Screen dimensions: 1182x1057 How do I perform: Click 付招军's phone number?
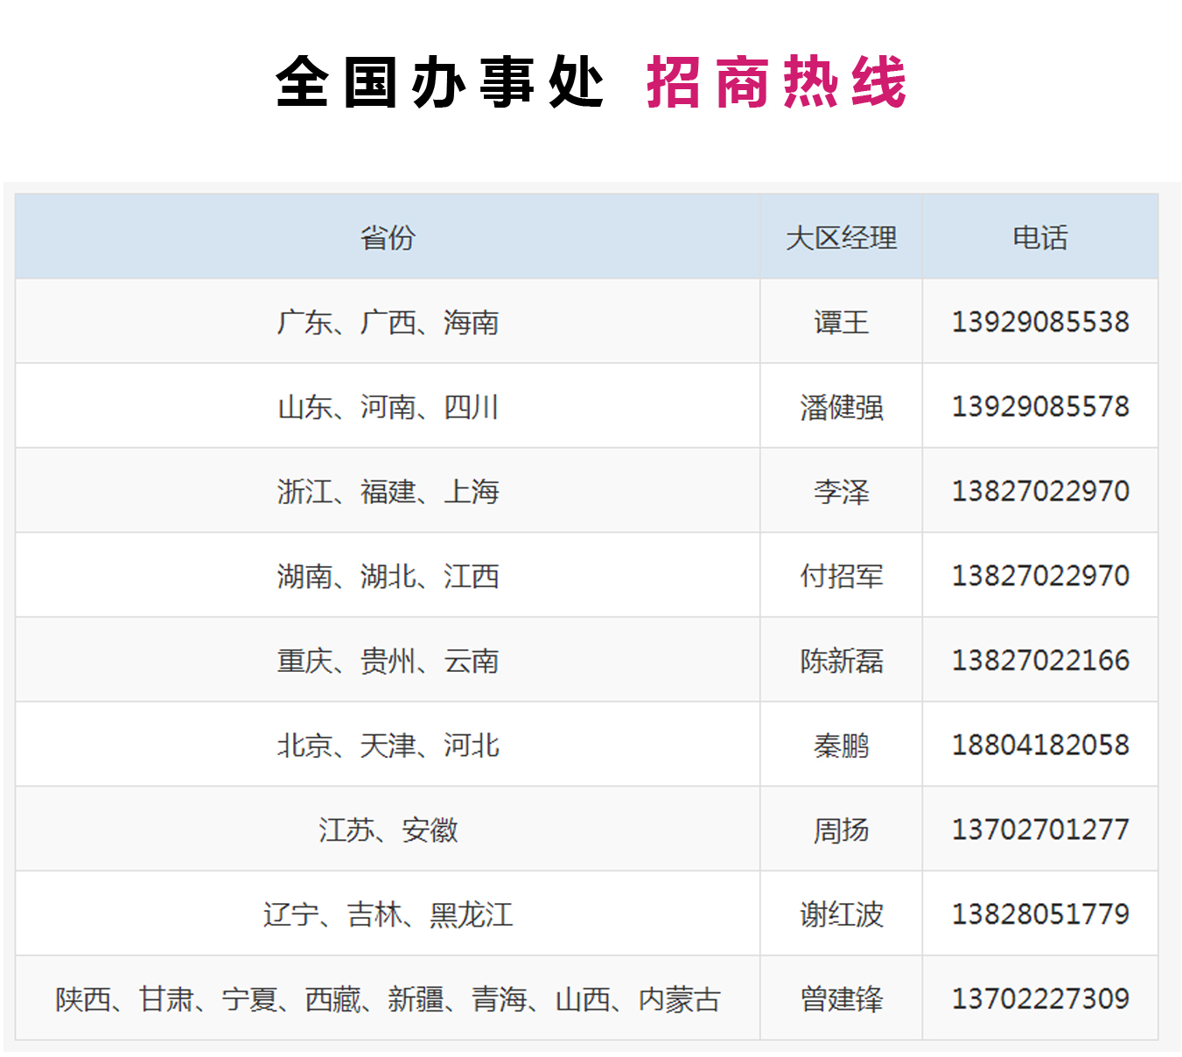click(1039, 576)
